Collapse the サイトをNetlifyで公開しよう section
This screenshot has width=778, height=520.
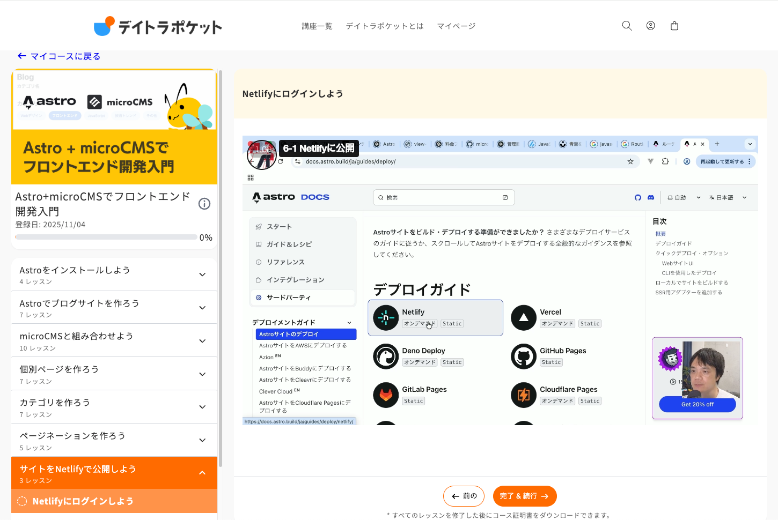pyautogui.click(x=114, y=473)
